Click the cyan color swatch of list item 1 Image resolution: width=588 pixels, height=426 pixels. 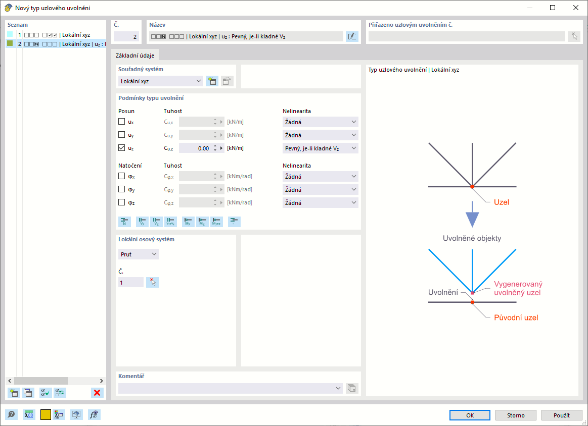(10, 34)
